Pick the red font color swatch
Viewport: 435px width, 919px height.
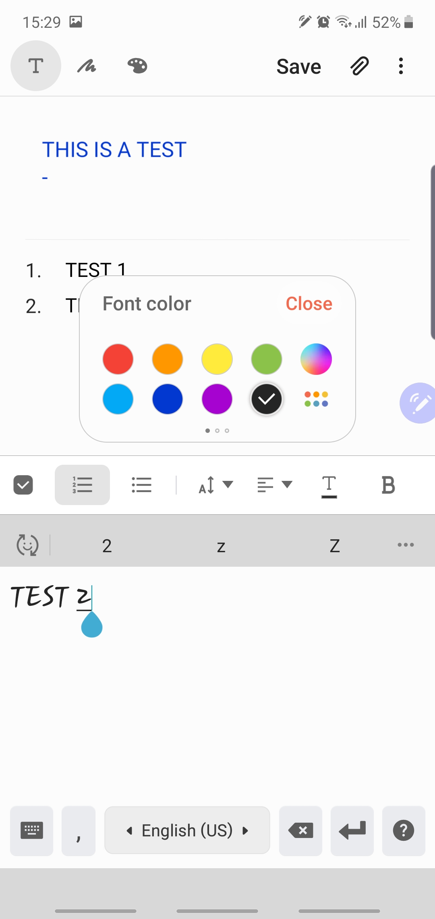(x=118, y=359)
